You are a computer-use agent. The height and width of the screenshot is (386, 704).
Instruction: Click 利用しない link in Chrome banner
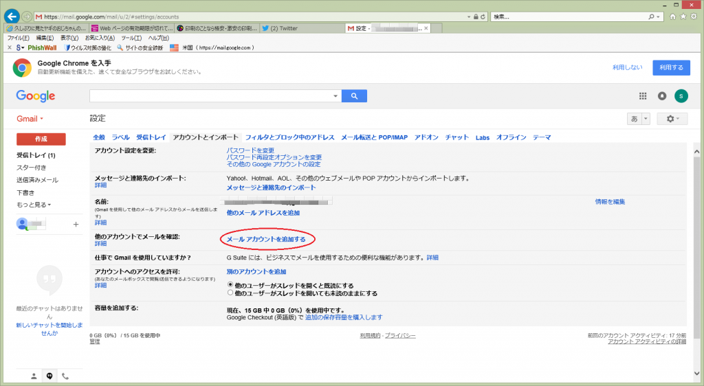pyautogui.click(x=627, y=67)
